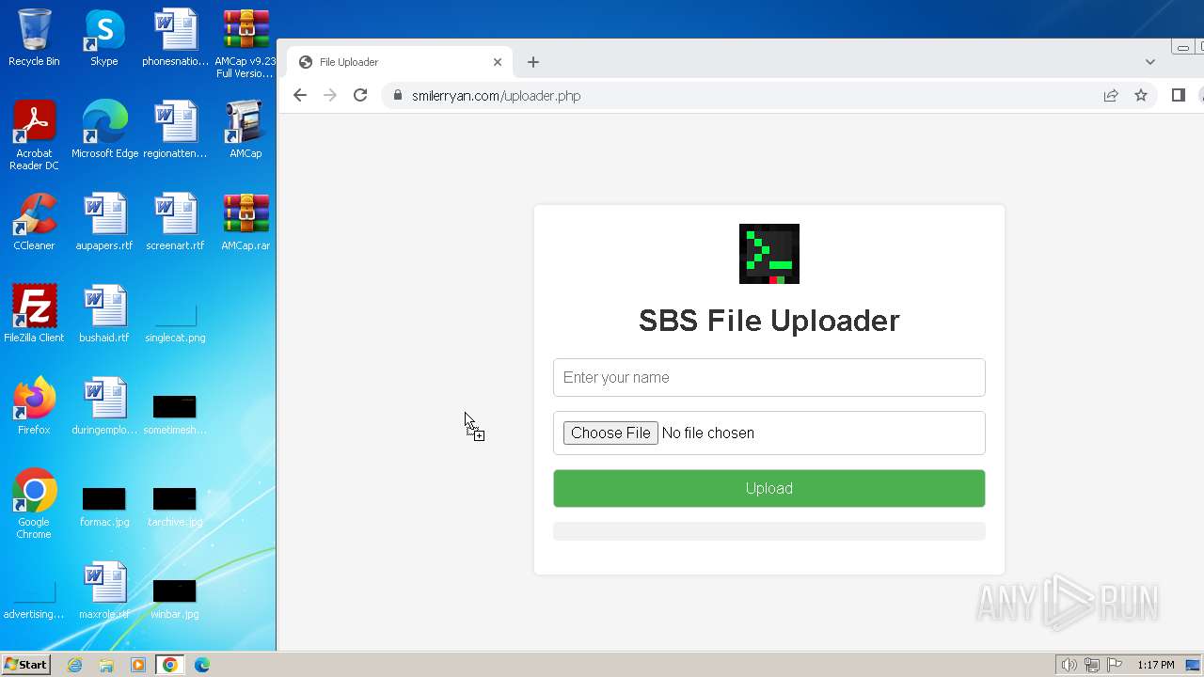Select the phonesnatio... Word document icon
This screenshot has height=677, width=1204.
(x=175, y=38)
